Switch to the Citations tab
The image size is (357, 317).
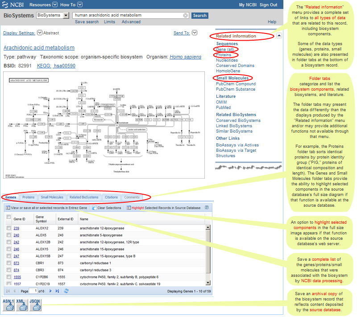click(x=111, y=197)
